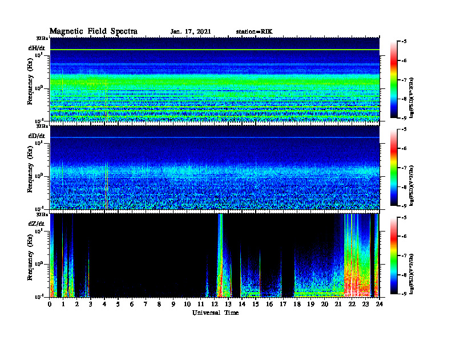The image size is (452, 349).
Task: Click hour tick label "9" on the time axis
Action: click(x=173, y=304)
